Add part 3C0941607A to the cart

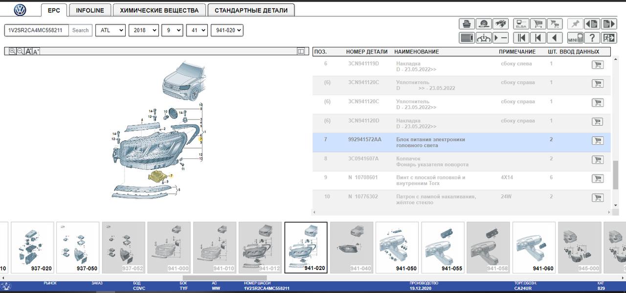pos(597,159)
